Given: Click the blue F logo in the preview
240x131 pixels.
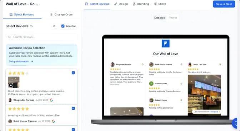Looking at the screenshot, I should coord(166,44).
